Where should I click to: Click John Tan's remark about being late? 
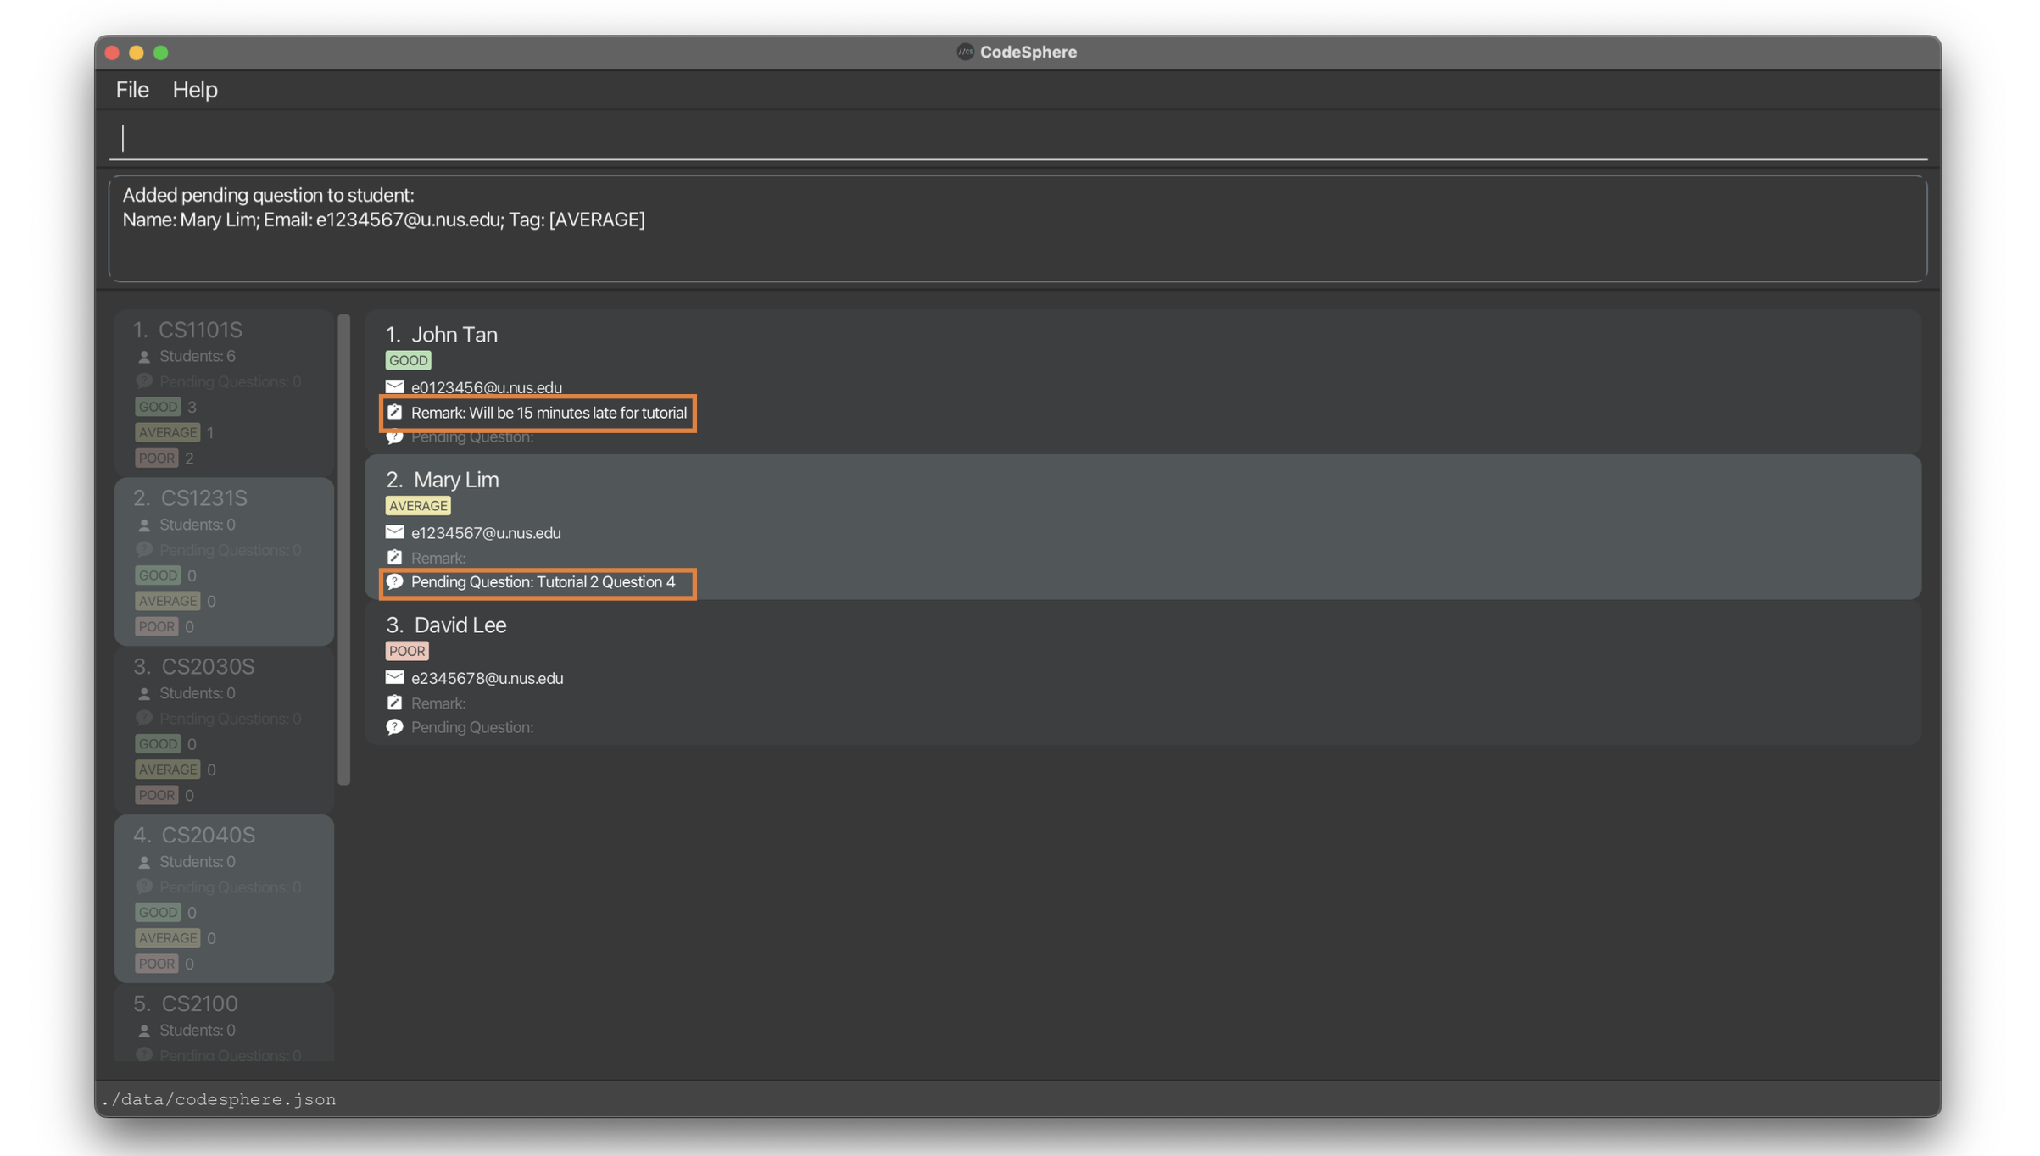[549, 413]
